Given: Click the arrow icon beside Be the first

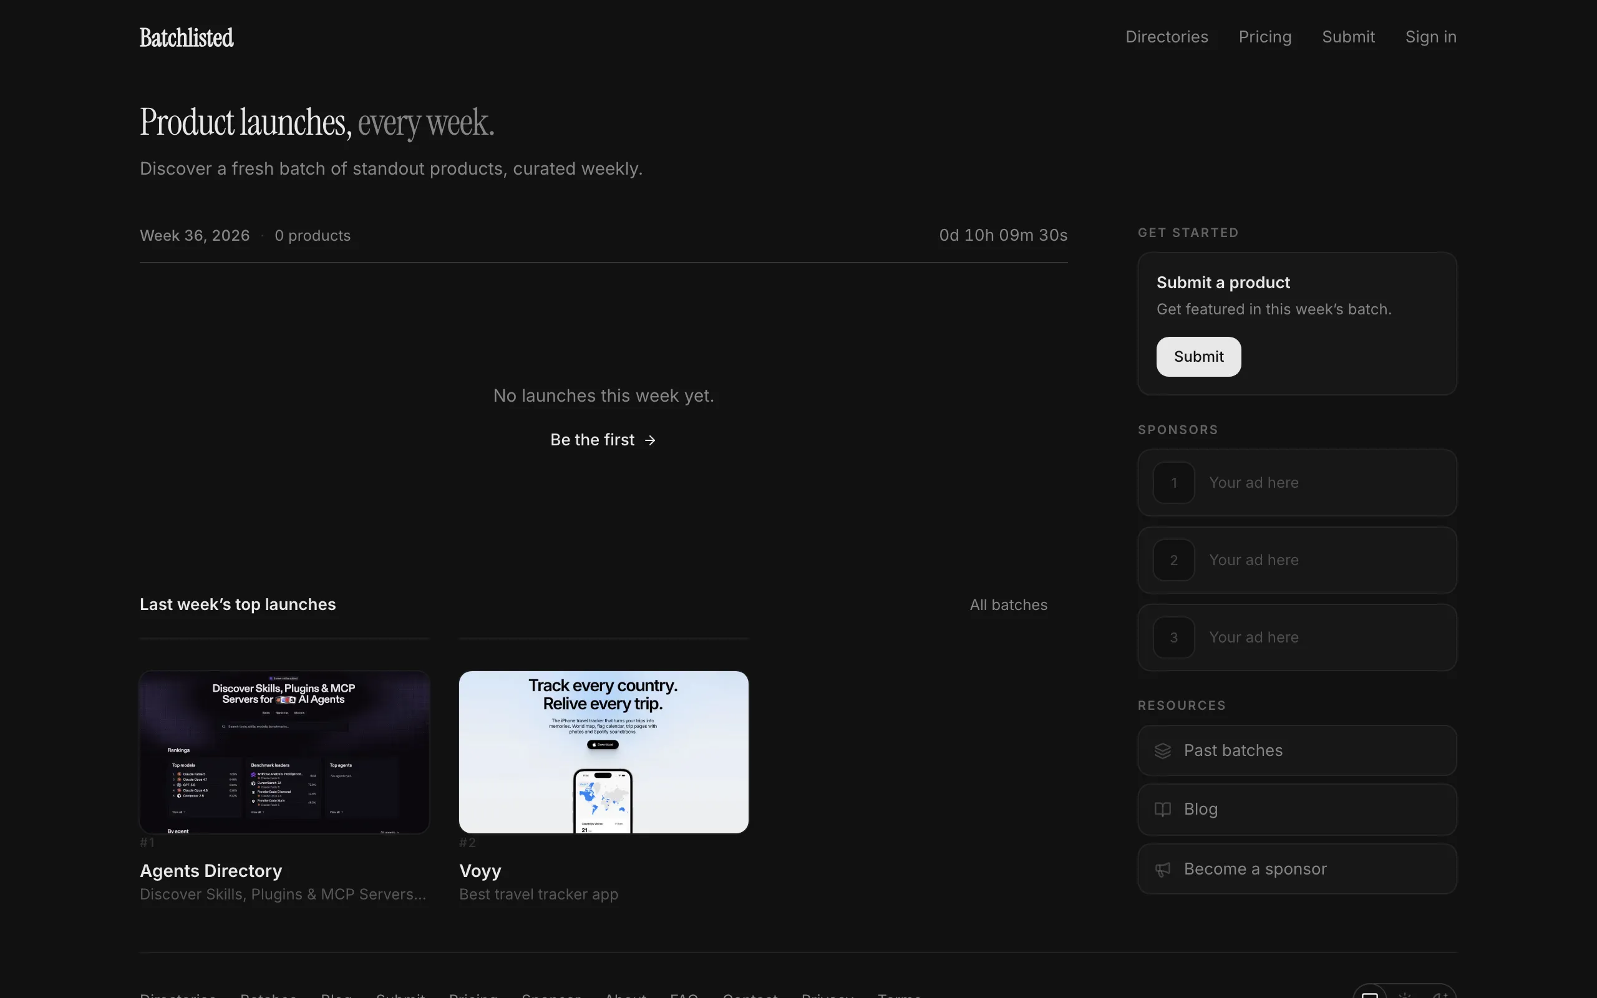Looking at the screenshot, I should click(x=650, y=440).
